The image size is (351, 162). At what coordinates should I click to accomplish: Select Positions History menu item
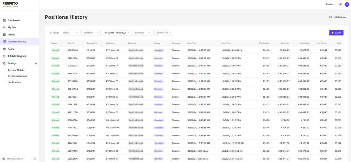pyautogui.click(x=20, y=42)
